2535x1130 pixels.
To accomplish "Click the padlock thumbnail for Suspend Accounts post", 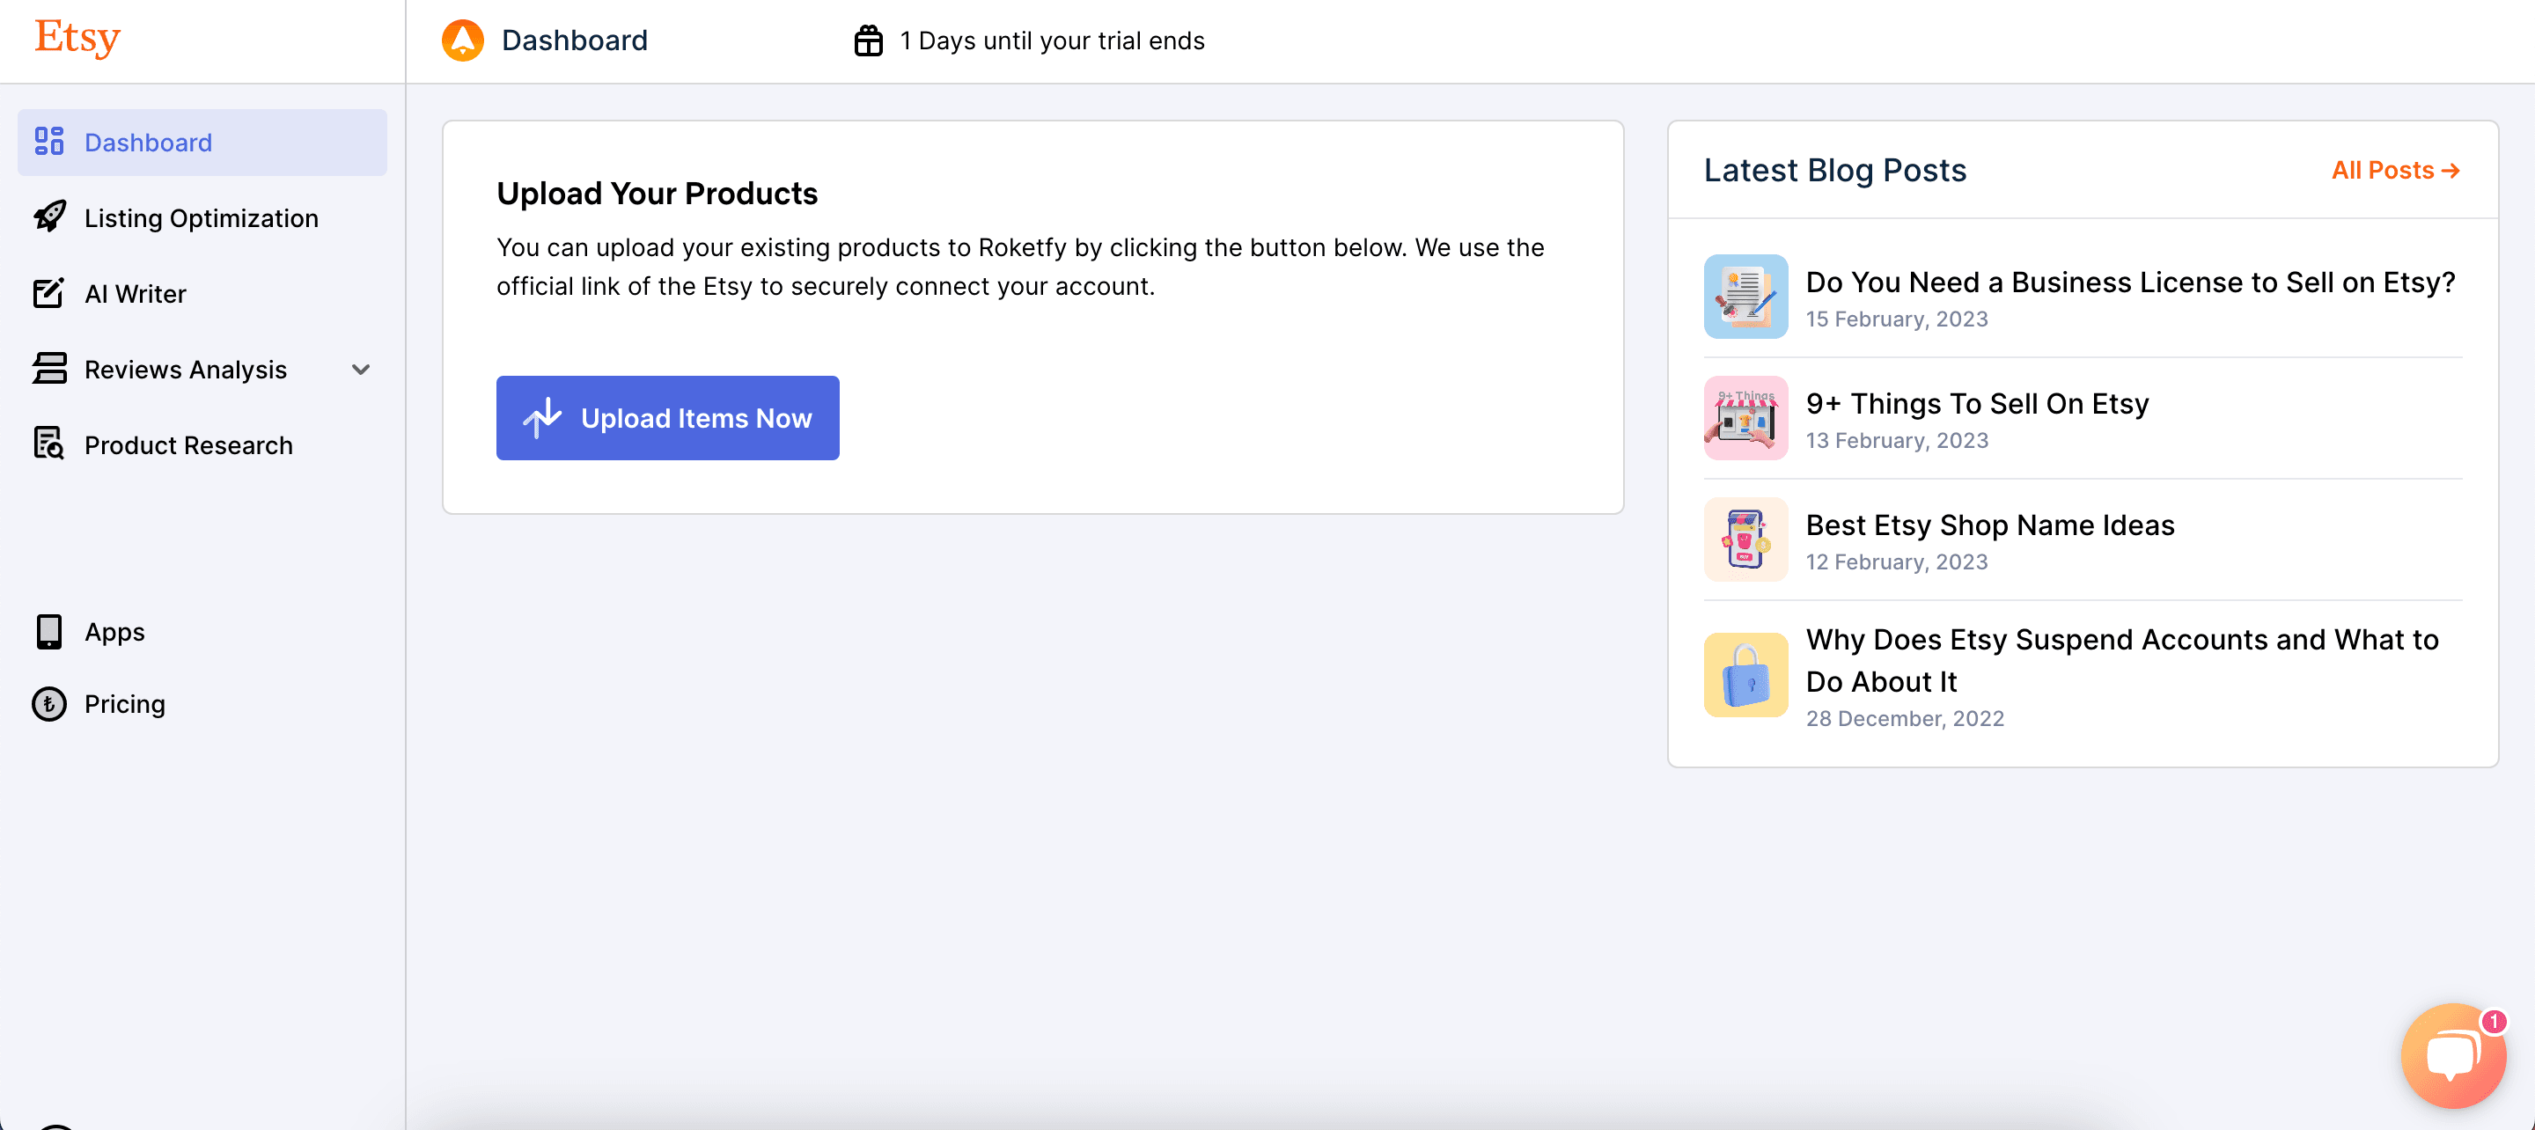I will [1745, 675].
